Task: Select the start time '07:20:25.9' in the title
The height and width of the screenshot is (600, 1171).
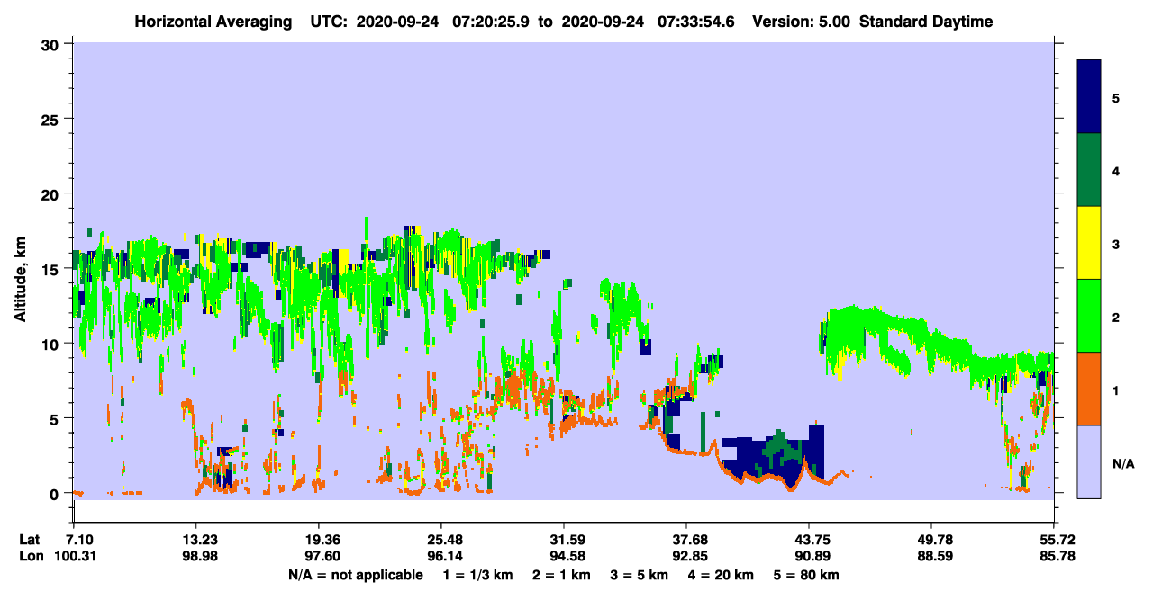Action: tap(492, 22)
